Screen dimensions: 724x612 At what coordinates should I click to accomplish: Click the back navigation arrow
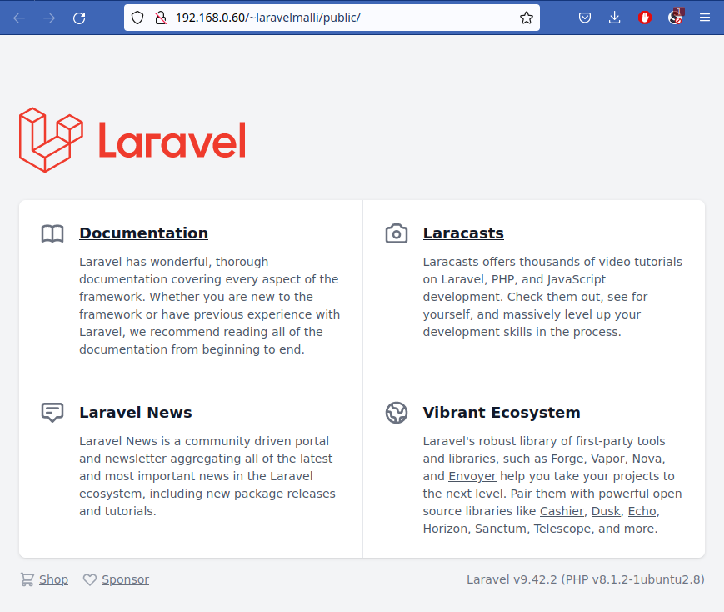[19, 18]
